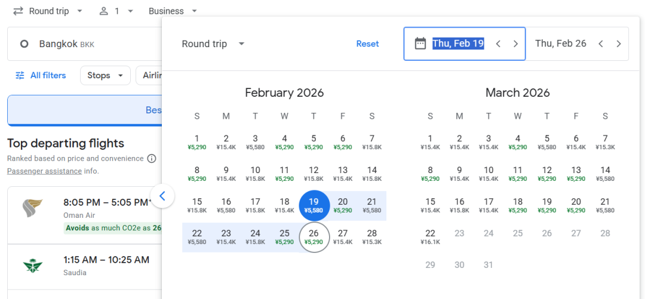Click the info icon beside ranking text
This screenshot has height=299, width=645.
[x=151, y=158]
